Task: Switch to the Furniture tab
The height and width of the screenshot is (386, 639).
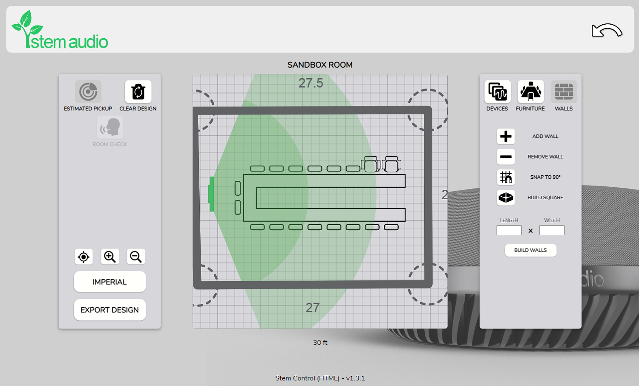Action: [530, 91]
